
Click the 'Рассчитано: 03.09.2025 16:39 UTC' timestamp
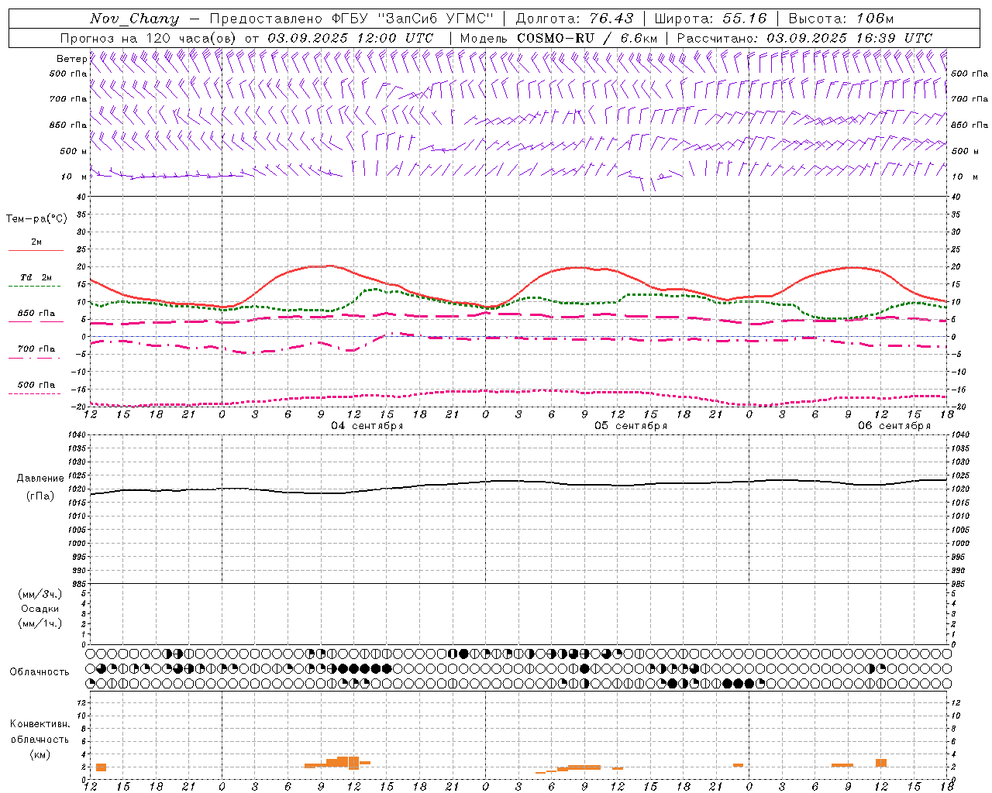(804, 38)
